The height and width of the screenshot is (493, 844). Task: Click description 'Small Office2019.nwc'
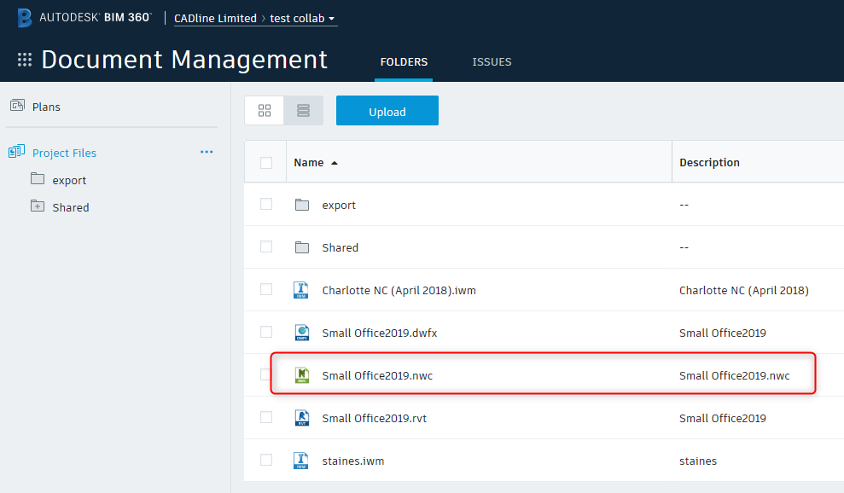point(734,375)
